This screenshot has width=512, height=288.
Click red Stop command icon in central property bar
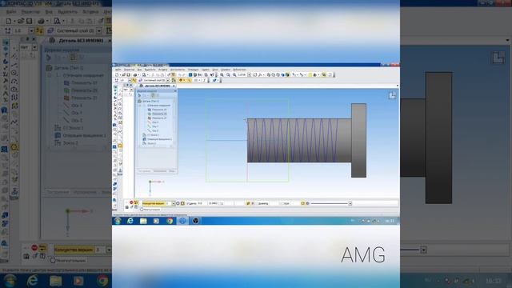coord(131,202)
